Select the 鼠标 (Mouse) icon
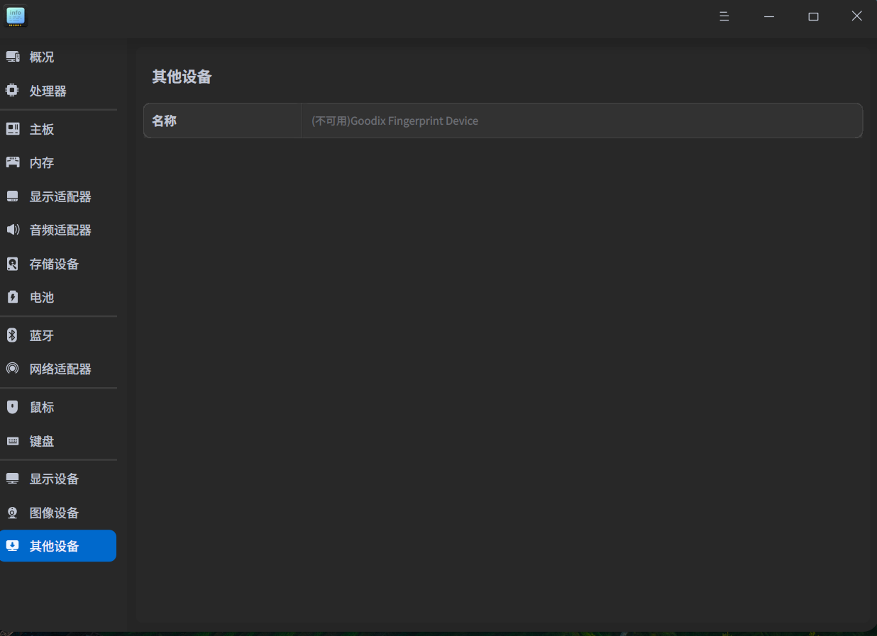 point(11,406)
